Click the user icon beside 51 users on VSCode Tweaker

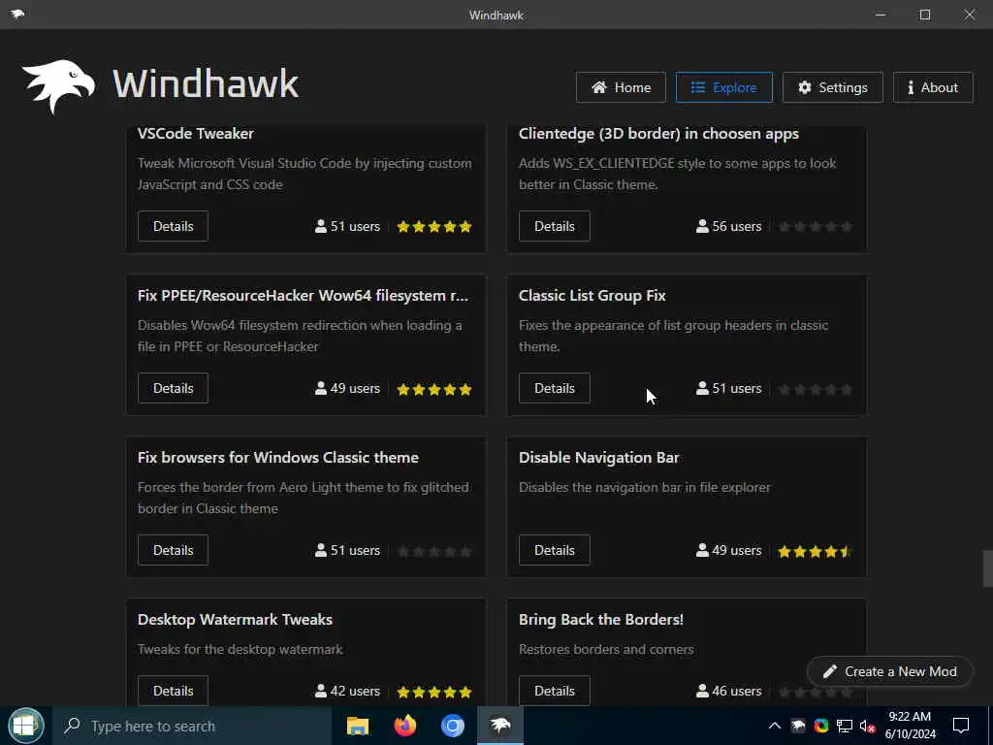tap(320, 226)
